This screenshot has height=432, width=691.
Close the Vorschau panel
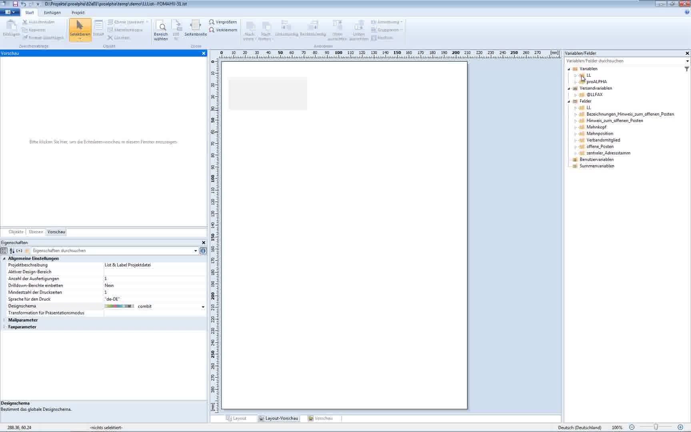204,53
